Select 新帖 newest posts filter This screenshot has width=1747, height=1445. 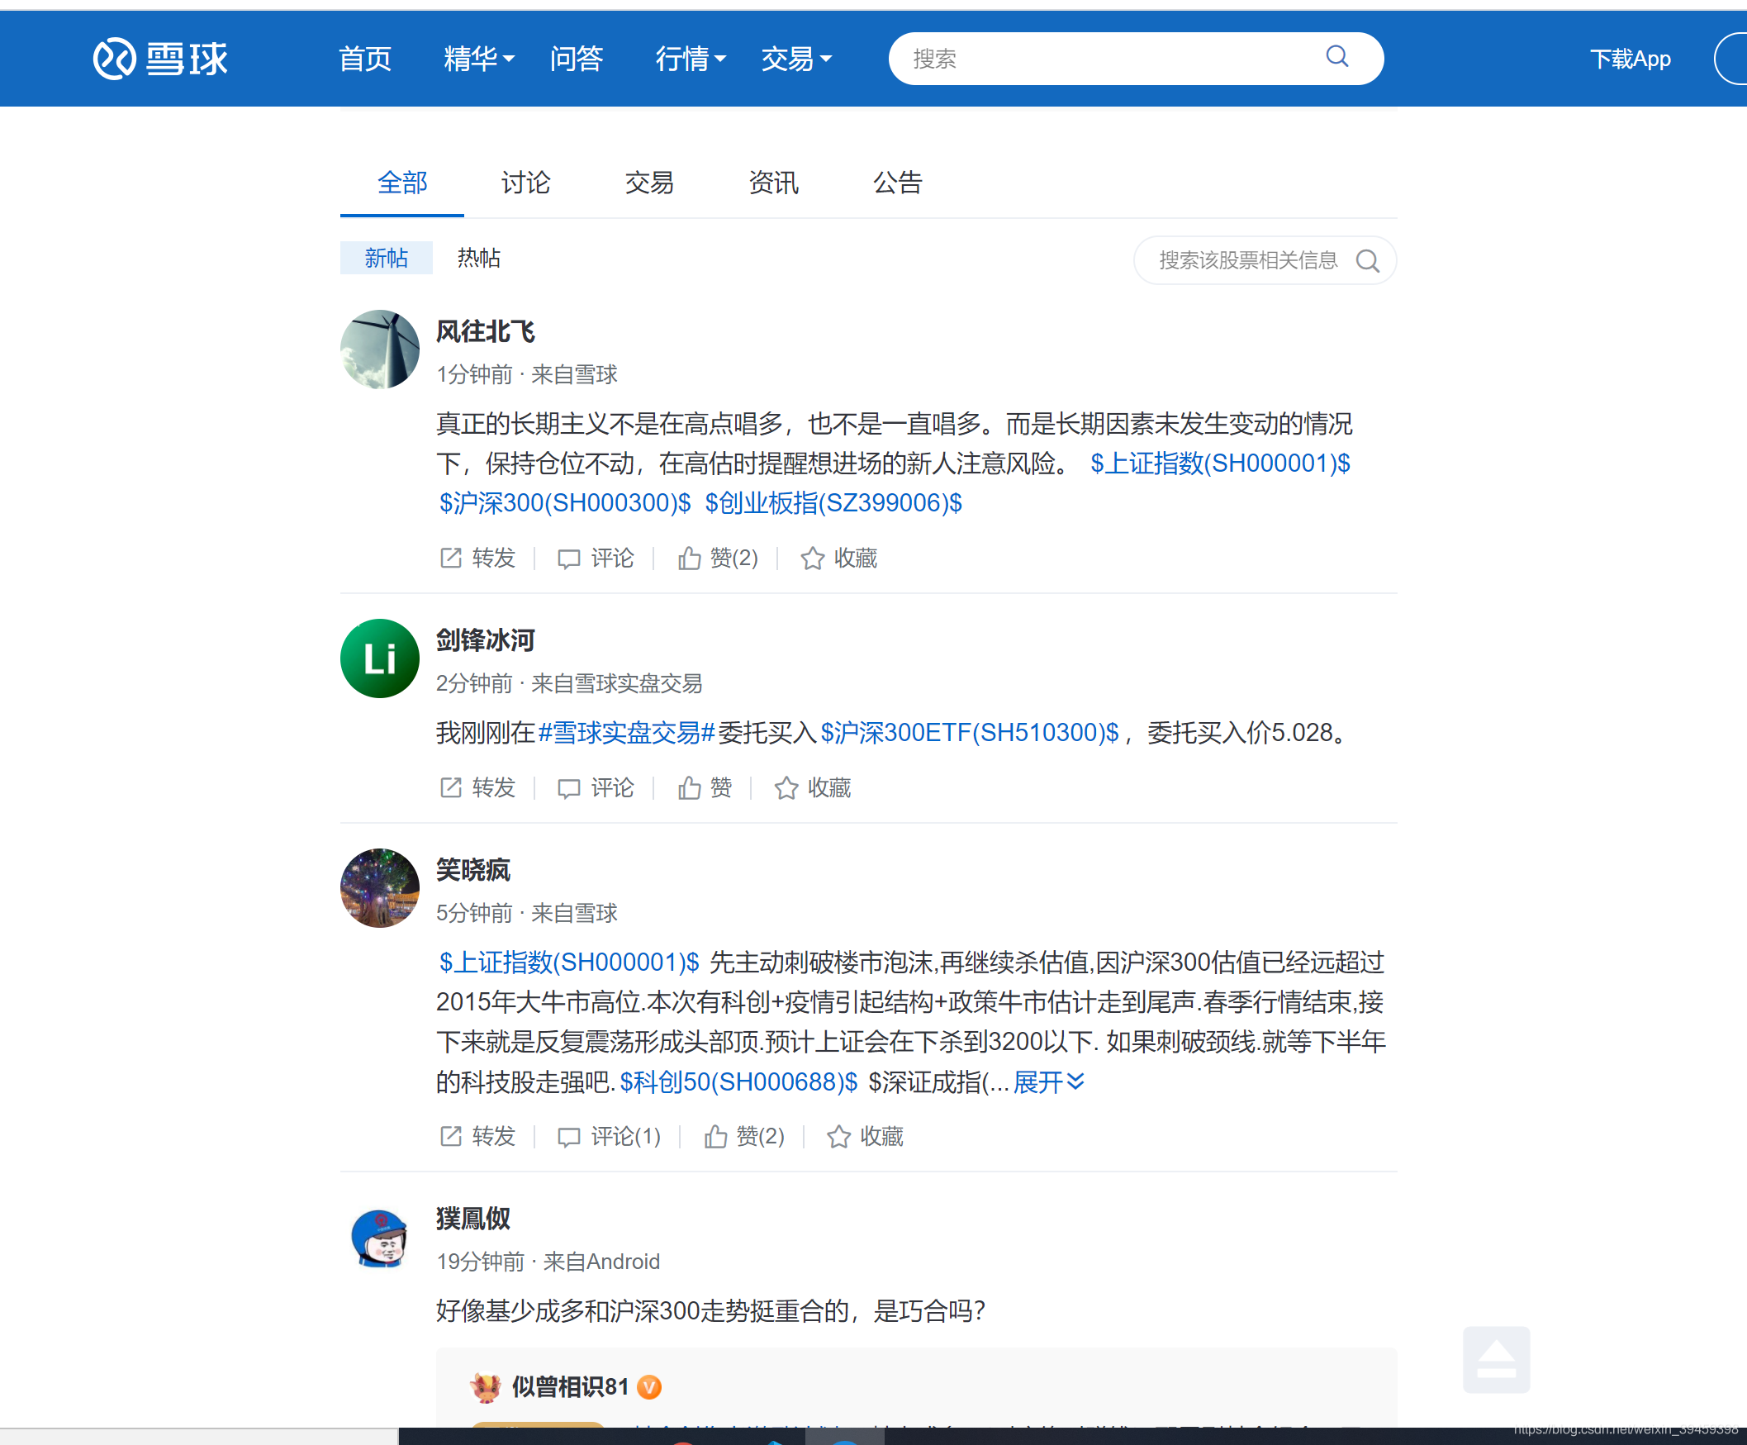click(386, 258)
